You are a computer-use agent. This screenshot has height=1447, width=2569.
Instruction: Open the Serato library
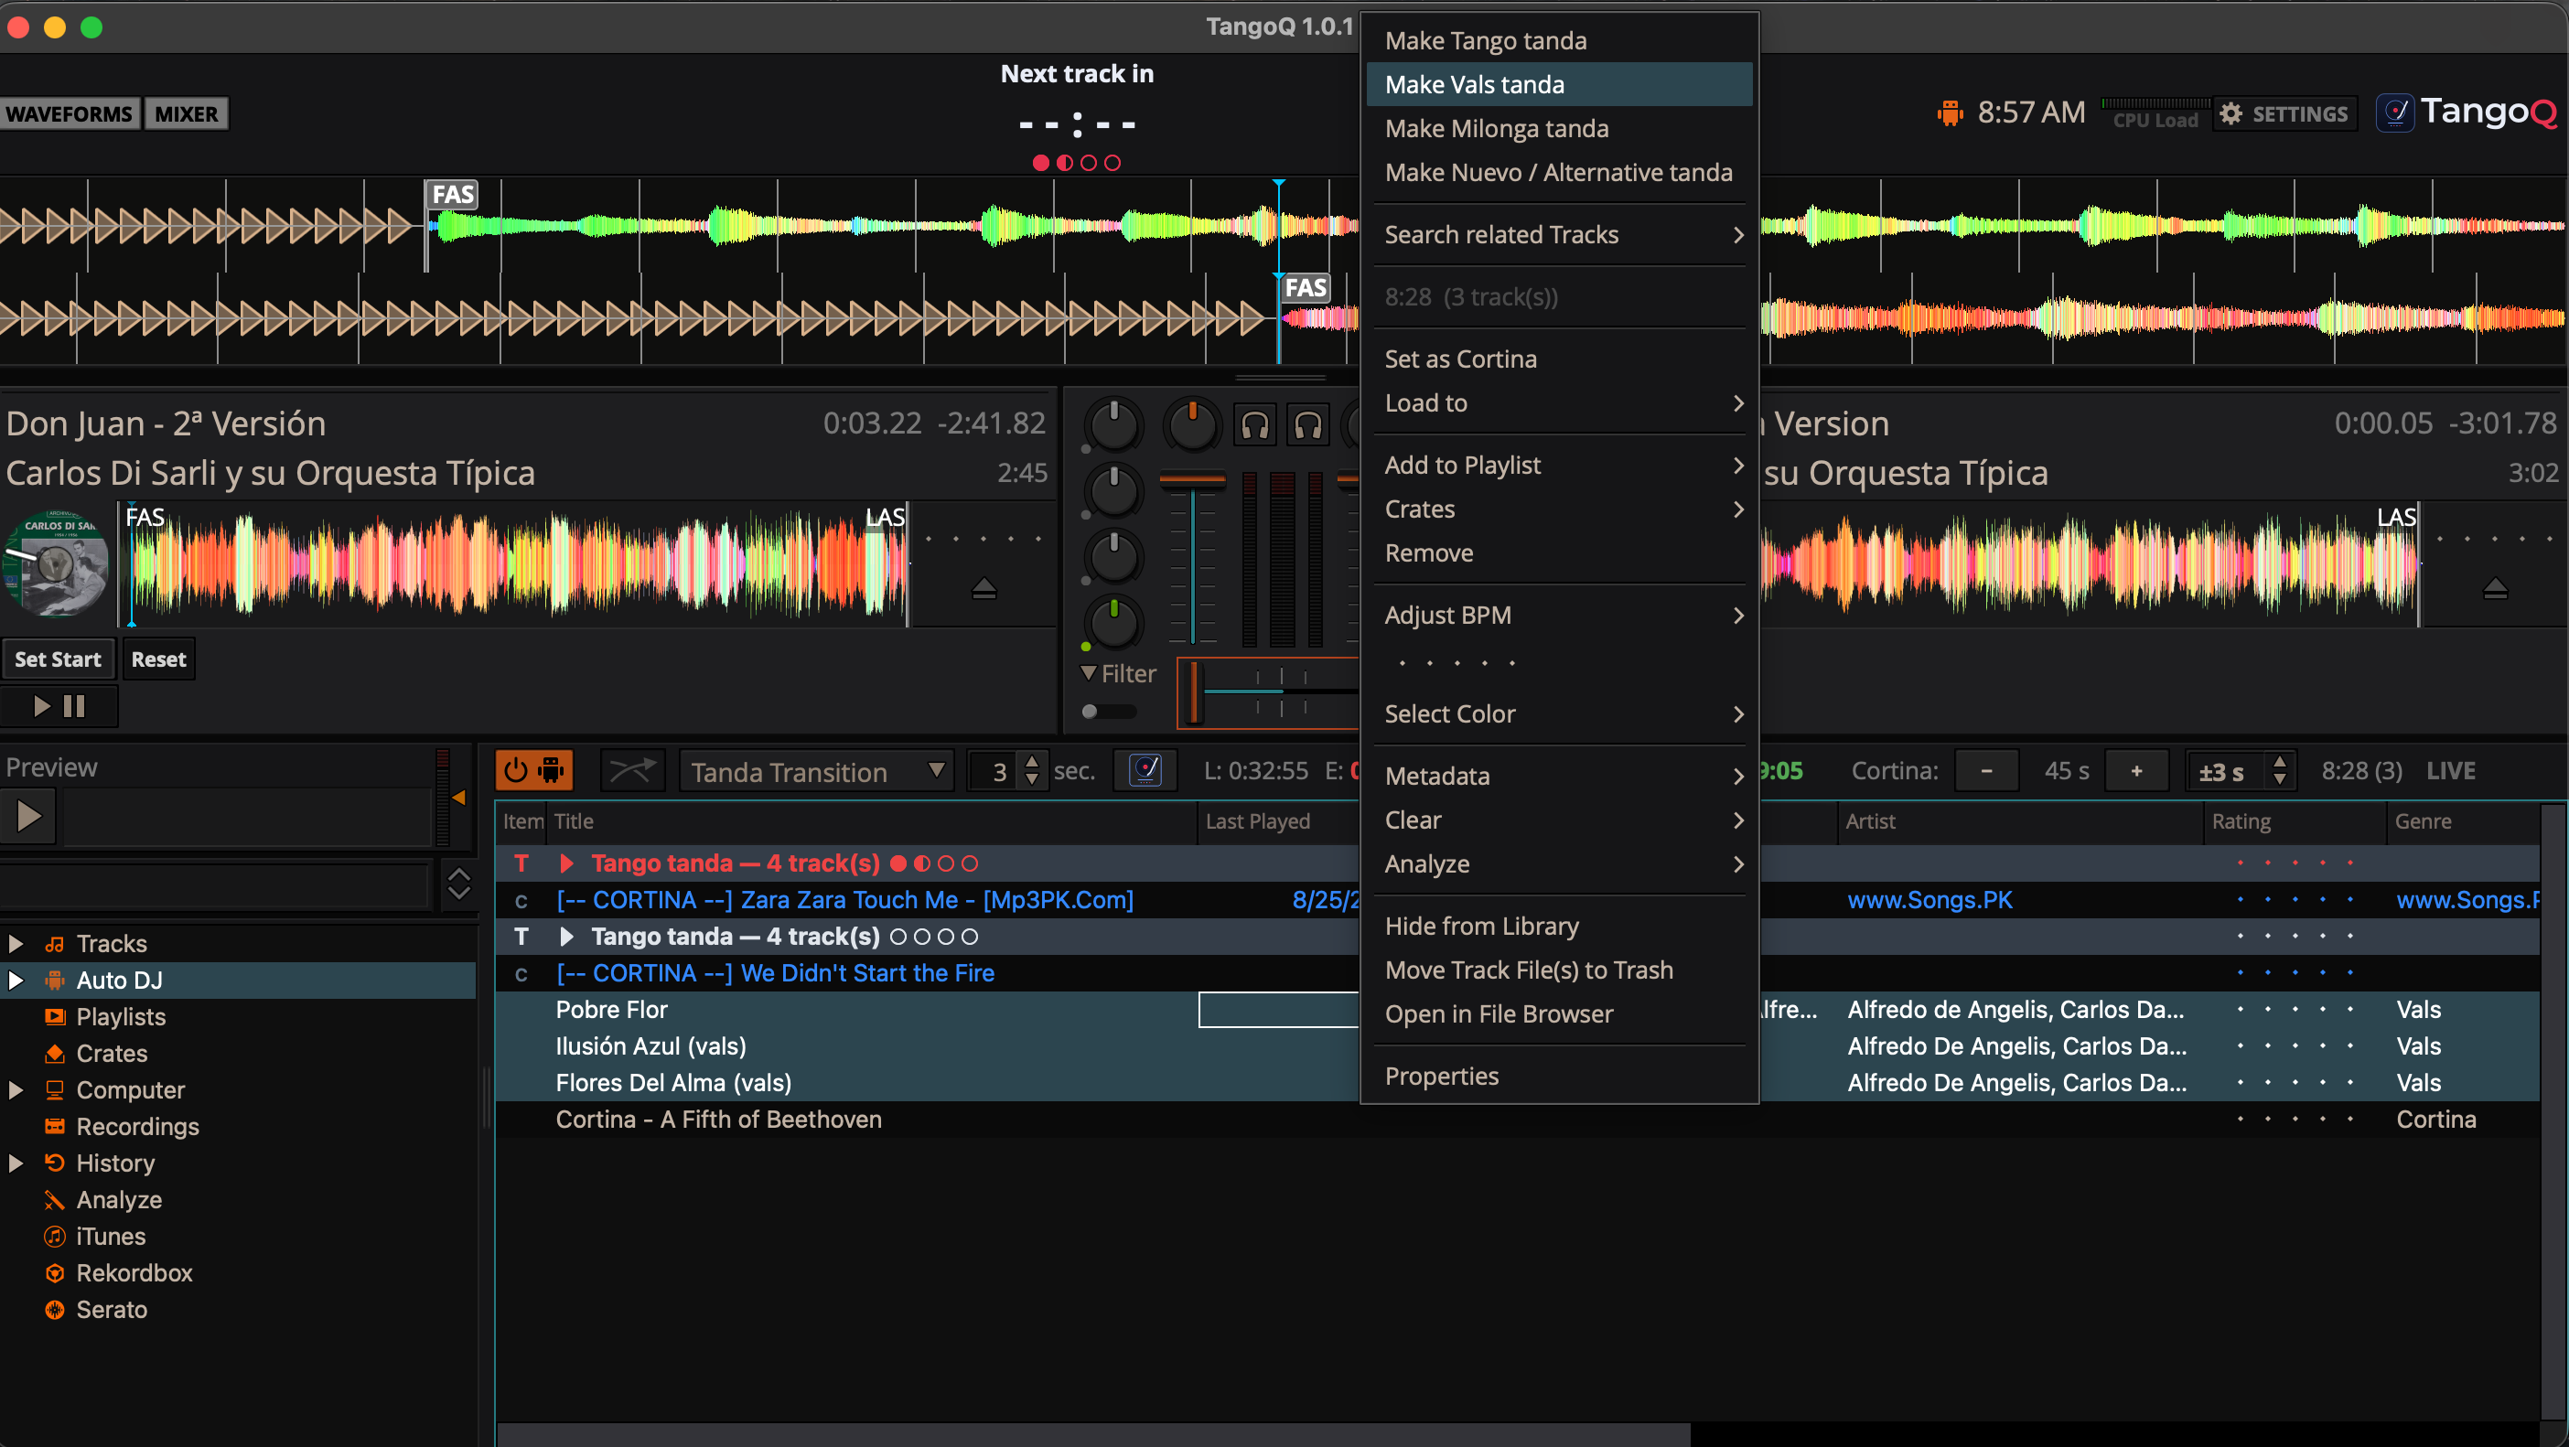[112, 1310]
